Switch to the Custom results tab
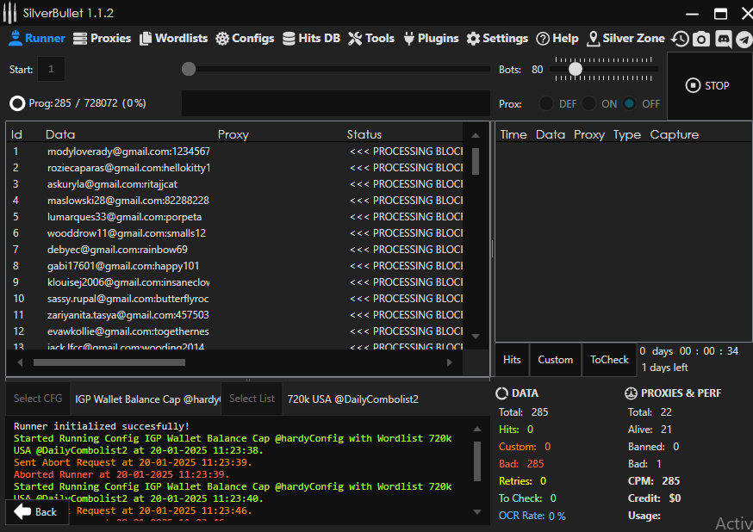Image resolution: width=753 pixels, height=532 pixels. click(555, 360)
